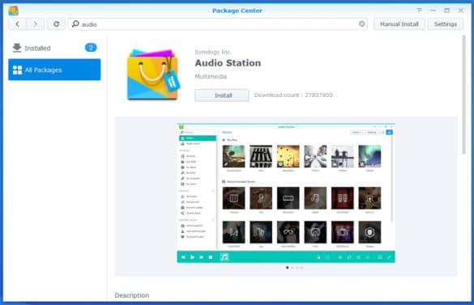This screenshot has width=474, height=305.
Task: Click the Multimedia category label
Action: click(211, 77)
